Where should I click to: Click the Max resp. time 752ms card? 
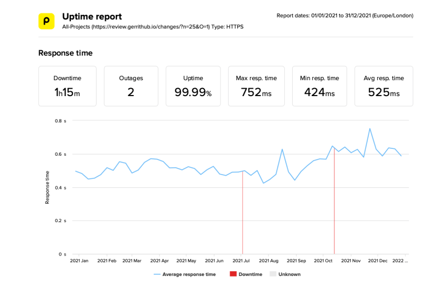tap(256, 86)
